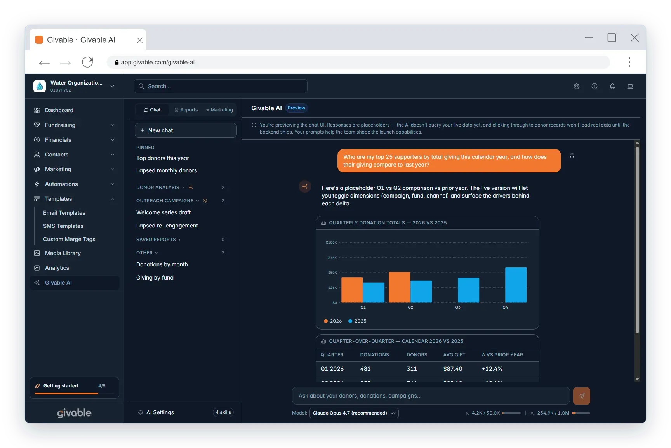Toggle the 2025 legend series in chart
Screen dimensions: 671x448
[357, 321]
